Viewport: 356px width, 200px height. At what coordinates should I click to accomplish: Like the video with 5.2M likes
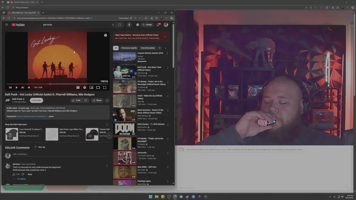coord(76,100)
